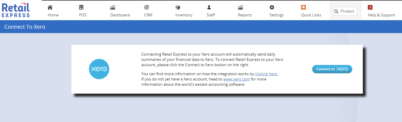Screen dimensions: 402x122
Task: Focus the Product search field
Action: click(345, 11)
